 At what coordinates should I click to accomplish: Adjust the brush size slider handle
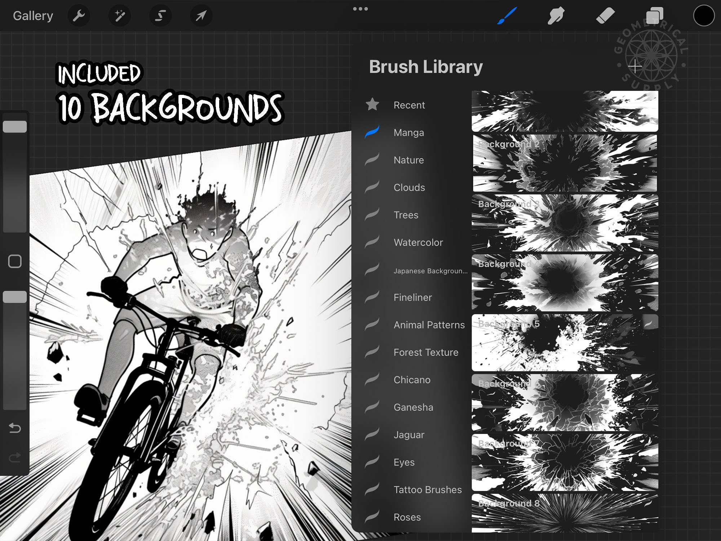click(15, 127)
